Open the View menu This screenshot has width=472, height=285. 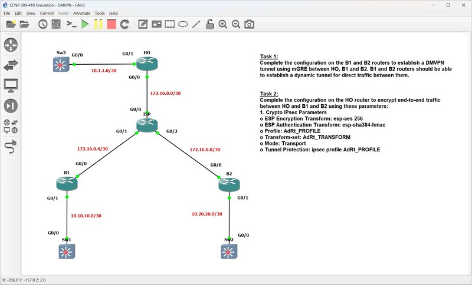click(x=31, y=13)
